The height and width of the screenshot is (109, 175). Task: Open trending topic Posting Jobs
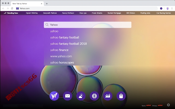[x=145, y=13]
